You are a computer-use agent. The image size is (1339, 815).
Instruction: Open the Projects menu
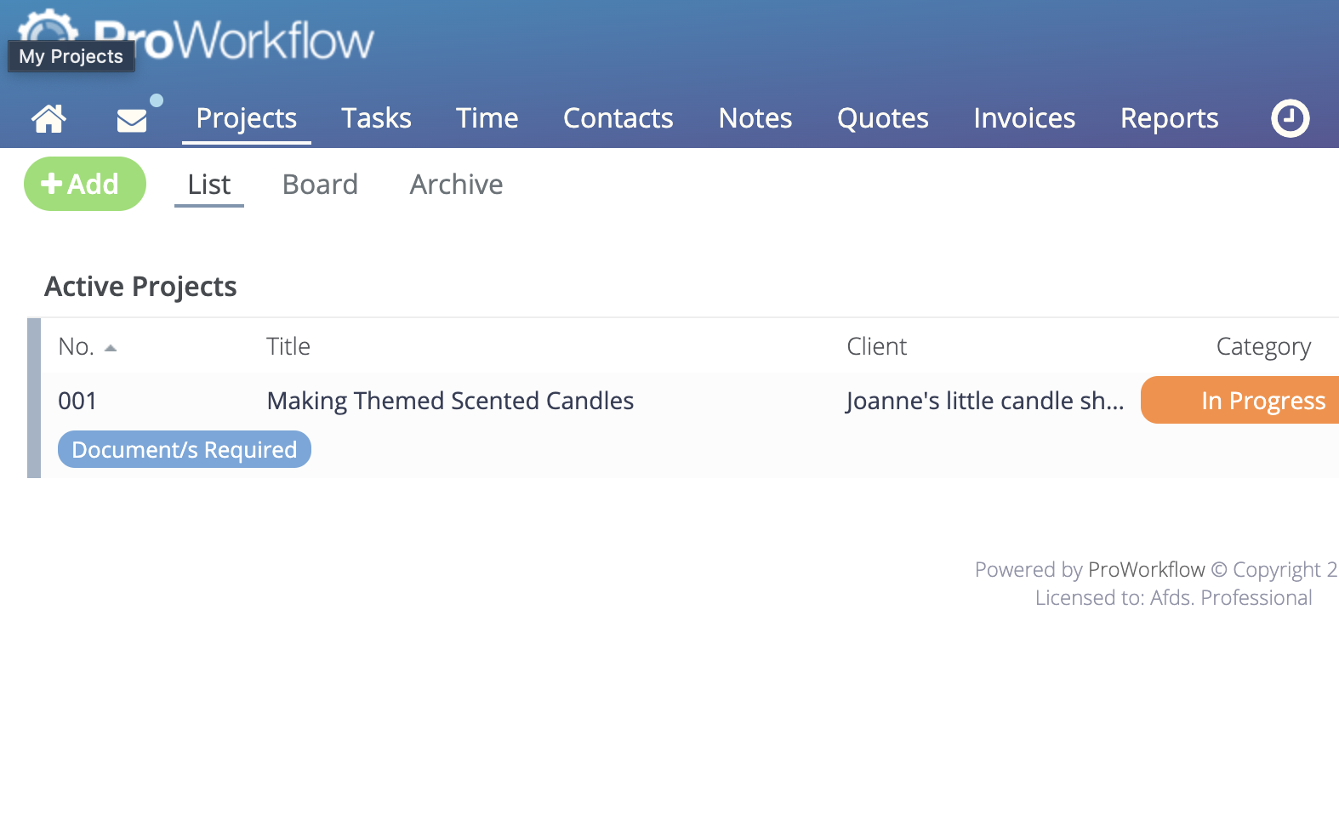pos(247,117)
